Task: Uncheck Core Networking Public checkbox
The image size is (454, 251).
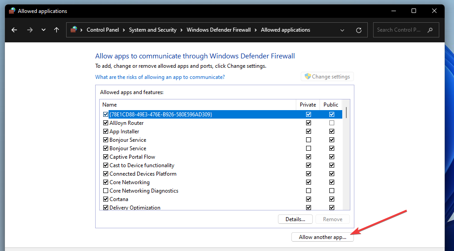Action: [332, 182]
